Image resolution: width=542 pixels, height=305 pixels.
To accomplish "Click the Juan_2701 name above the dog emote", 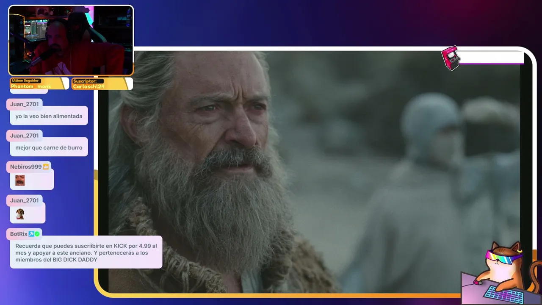I will click(25, 200).
